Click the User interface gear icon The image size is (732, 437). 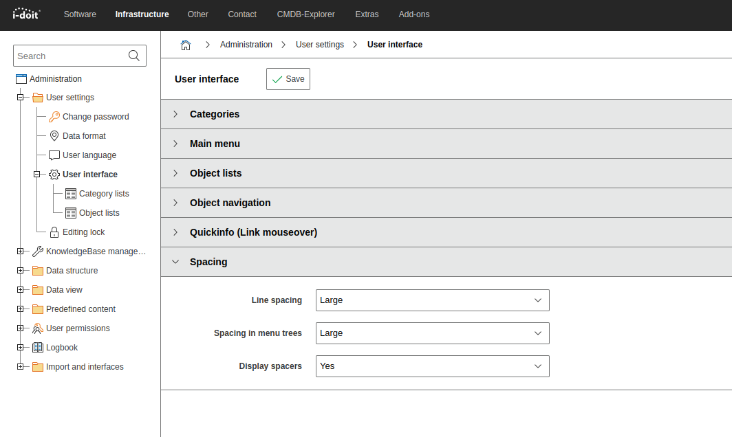click(54, 175)
